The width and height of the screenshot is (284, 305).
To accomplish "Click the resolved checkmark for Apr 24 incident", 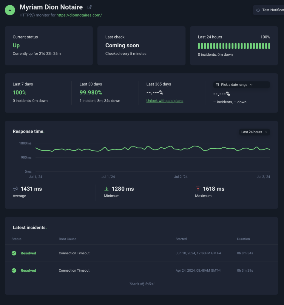I will coord(14,270).
